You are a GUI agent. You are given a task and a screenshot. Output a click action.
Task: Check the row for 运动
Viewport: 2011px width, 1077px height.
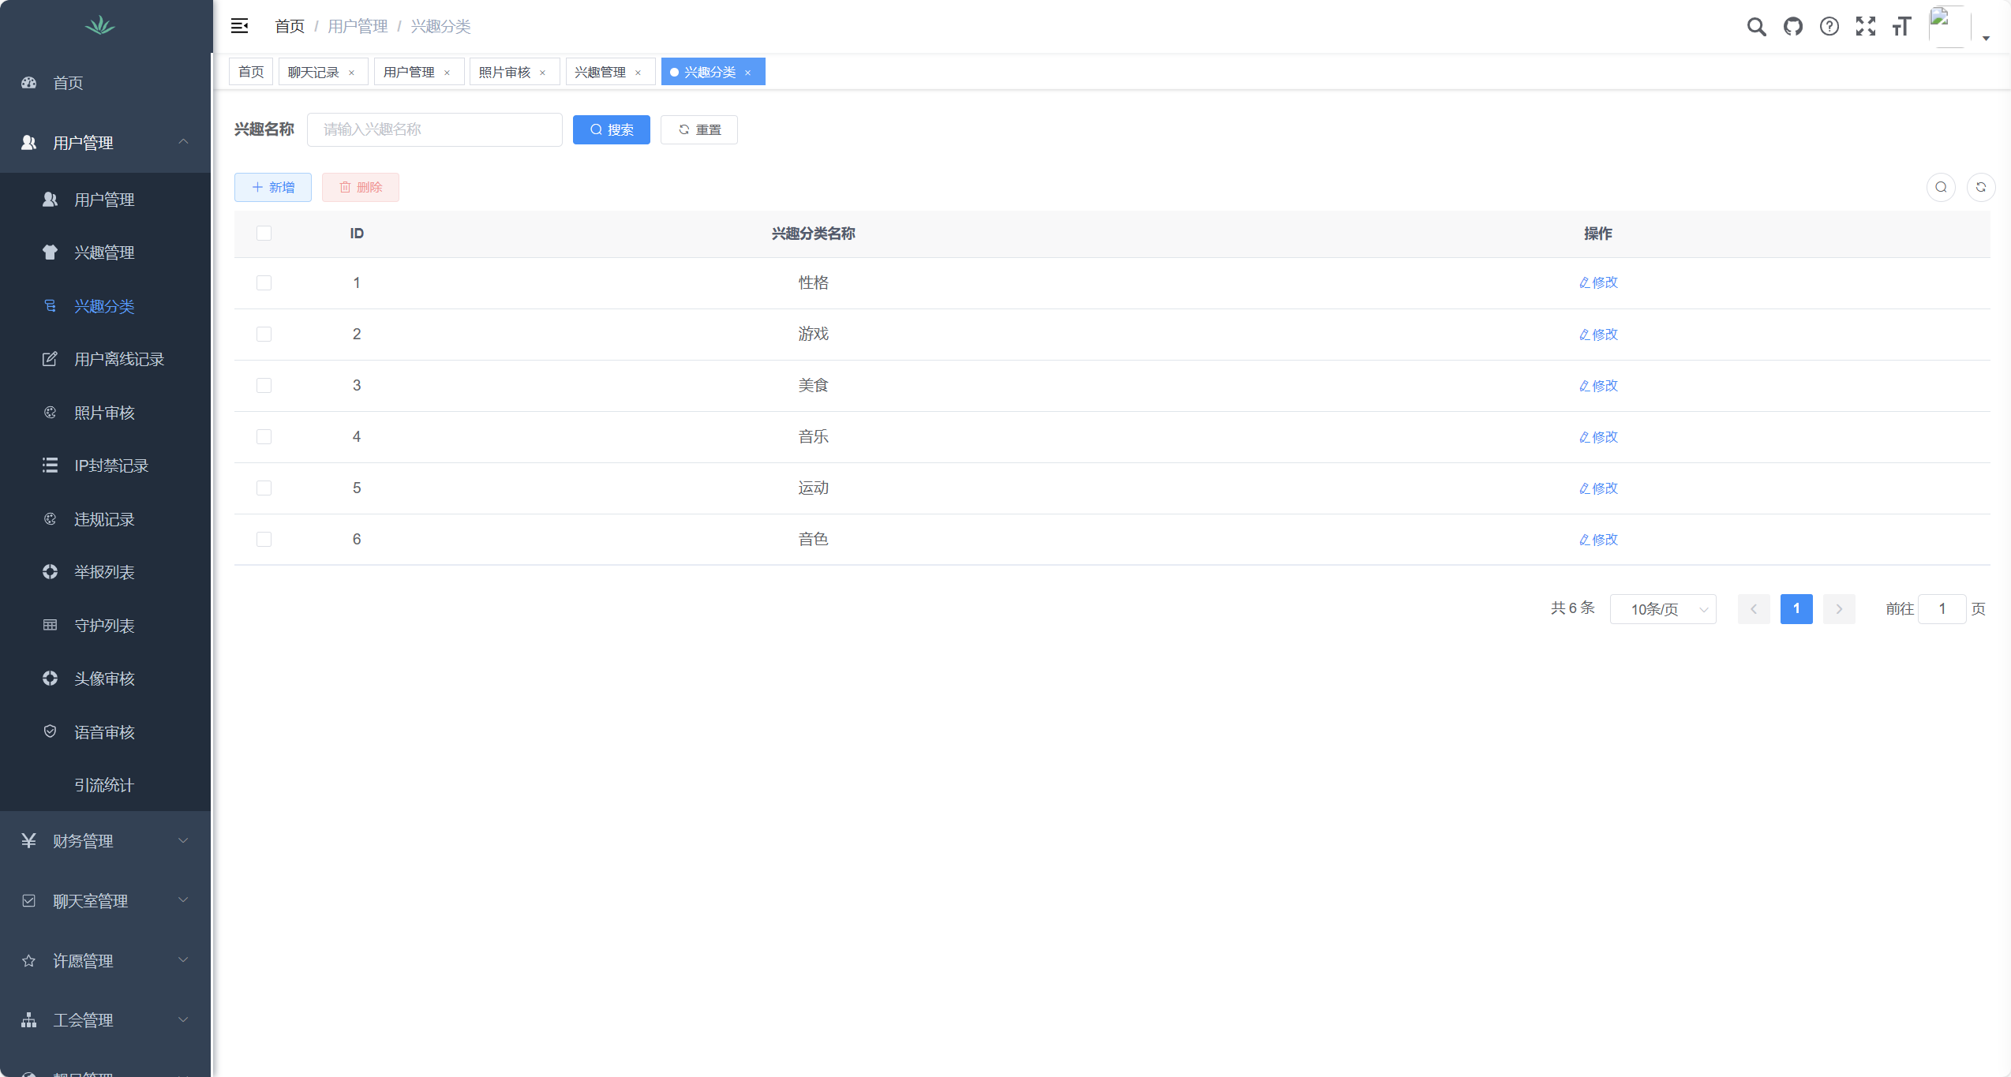coord(264,488)
